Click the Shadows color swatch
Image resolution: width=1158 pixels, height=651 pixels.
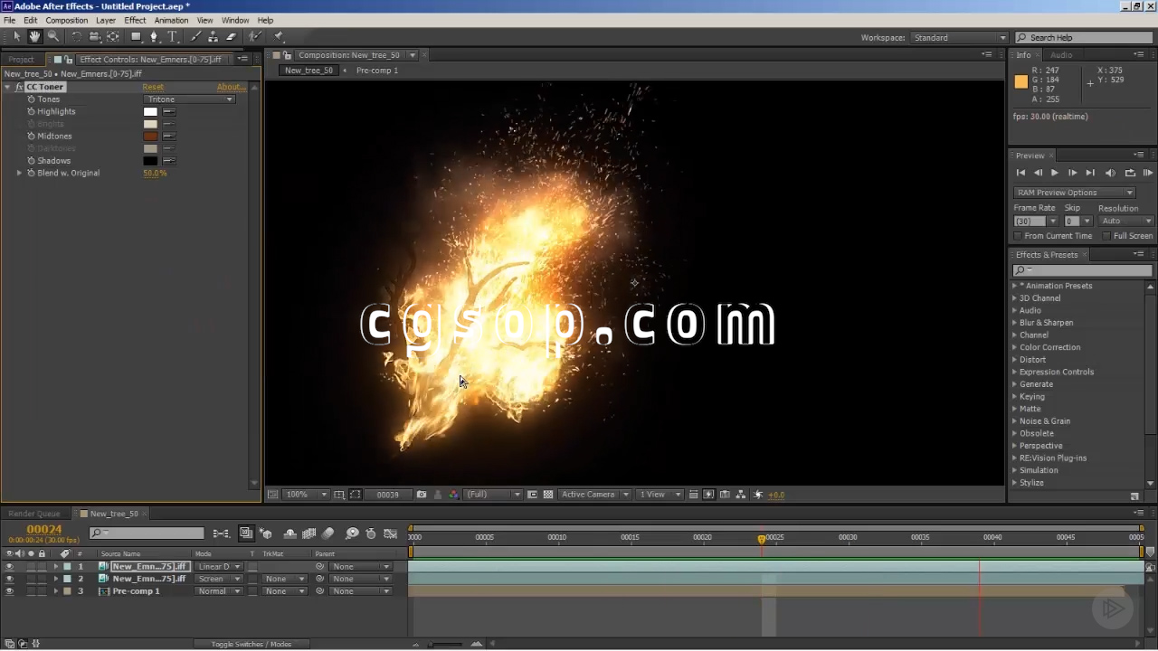pyautogui.click(x=150, y=161)
